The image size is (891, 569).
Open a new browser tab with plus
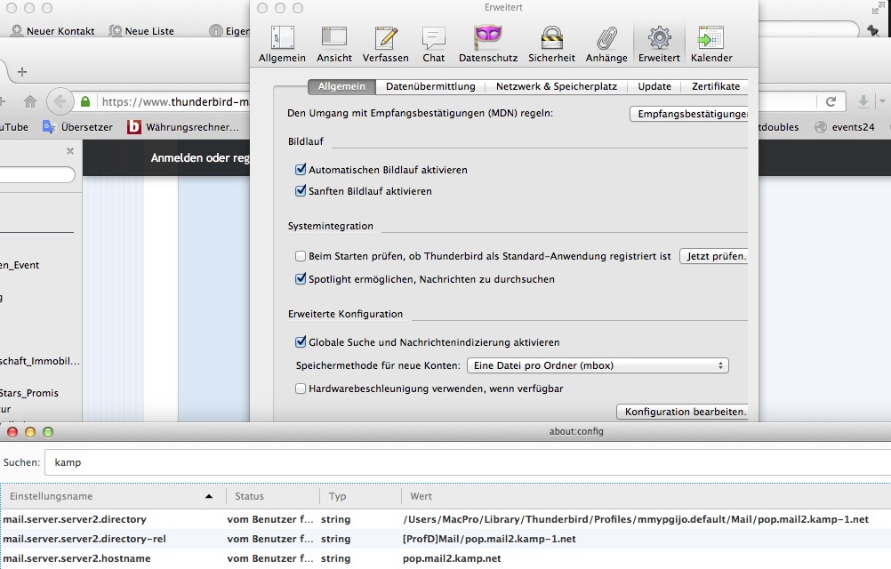coord(22,71)
